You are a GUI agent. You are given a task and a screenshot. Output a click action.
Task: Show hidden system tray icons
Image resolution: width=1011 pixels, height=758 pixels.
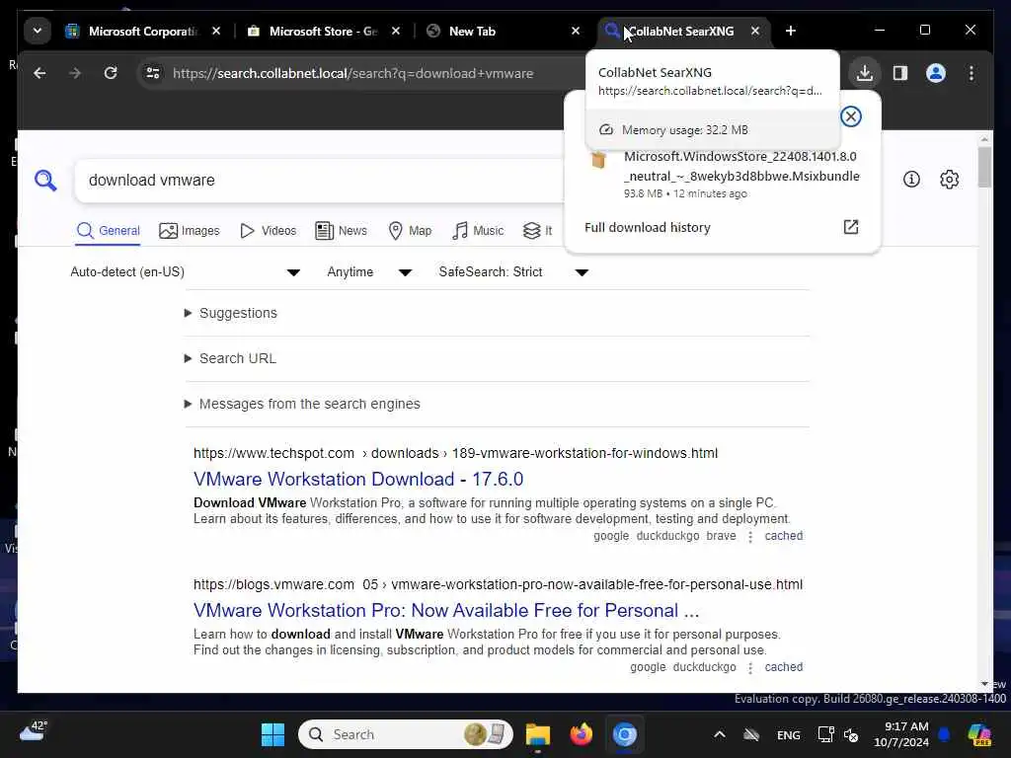pyautogui.click(x=720, y=734)
